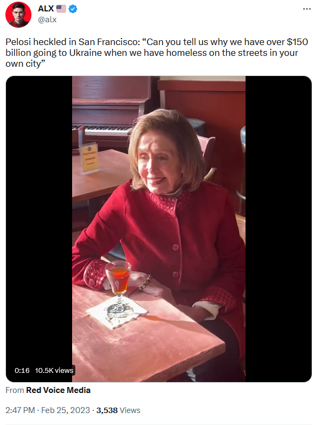
Task: Click the "From" video attribution label
Action: coord(15,390)
